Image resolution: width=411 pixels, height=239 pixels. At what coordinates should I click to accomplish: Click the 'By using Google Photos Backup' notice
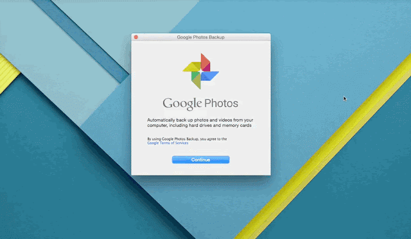tap(187, 139)
